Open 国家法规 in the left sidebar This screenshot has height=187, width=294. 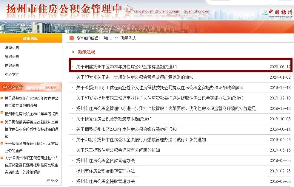pos(12,48)
